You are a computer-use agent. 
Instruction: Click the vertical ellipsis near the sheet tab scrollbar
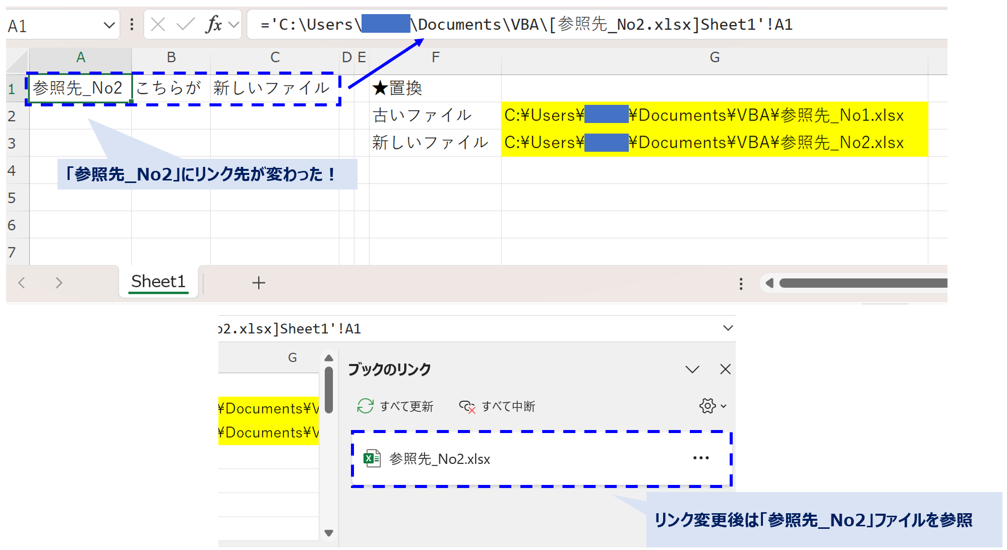coord(741,284)
